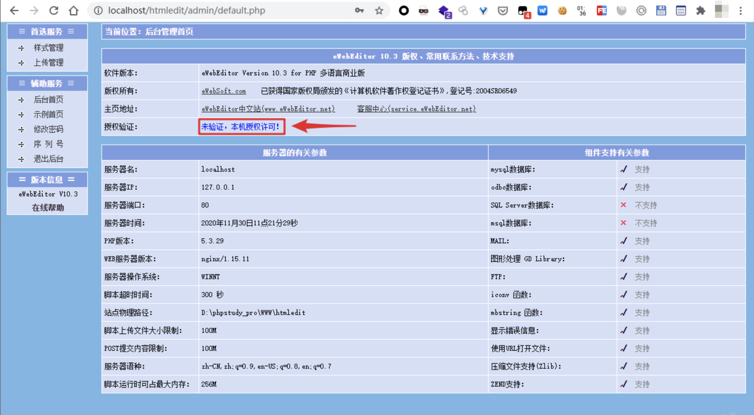Open the floppy disk save extension

click(661, 10)
